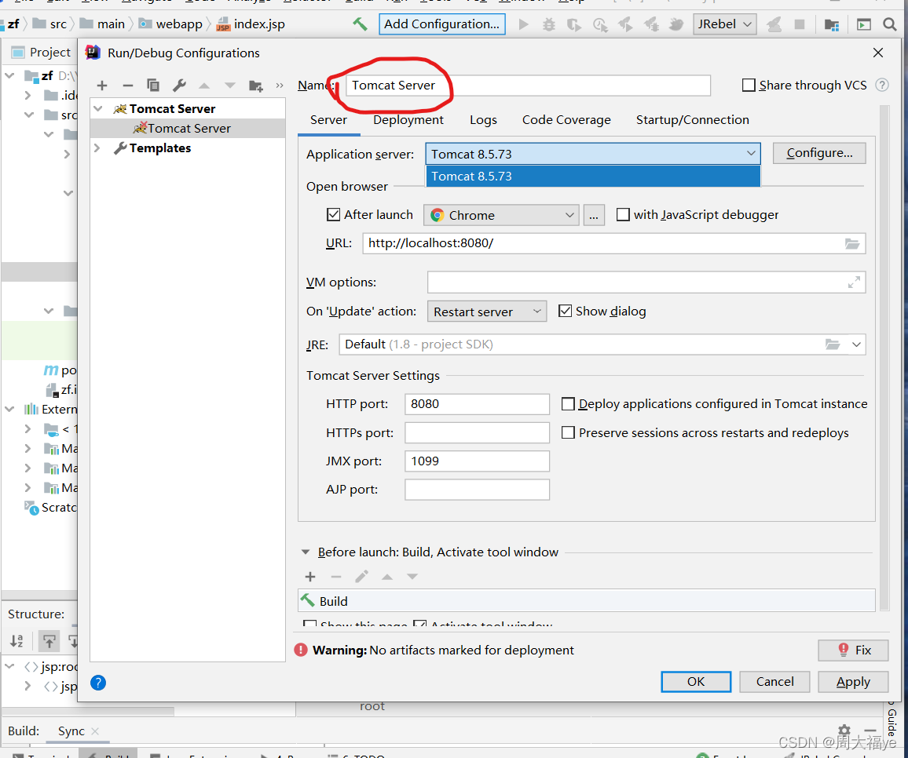
Task: Switch to Deployment tab
Action: click(x=408, y=120)
